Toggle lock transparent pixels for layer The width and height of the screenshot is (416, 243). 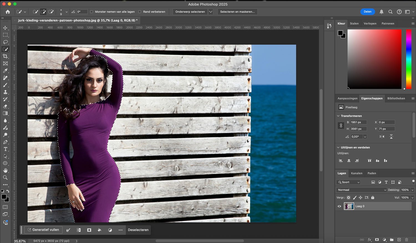(x=349, y=198)
